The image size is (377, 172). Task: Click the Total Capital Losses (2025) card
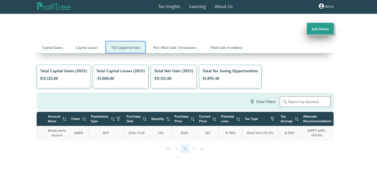121,76
